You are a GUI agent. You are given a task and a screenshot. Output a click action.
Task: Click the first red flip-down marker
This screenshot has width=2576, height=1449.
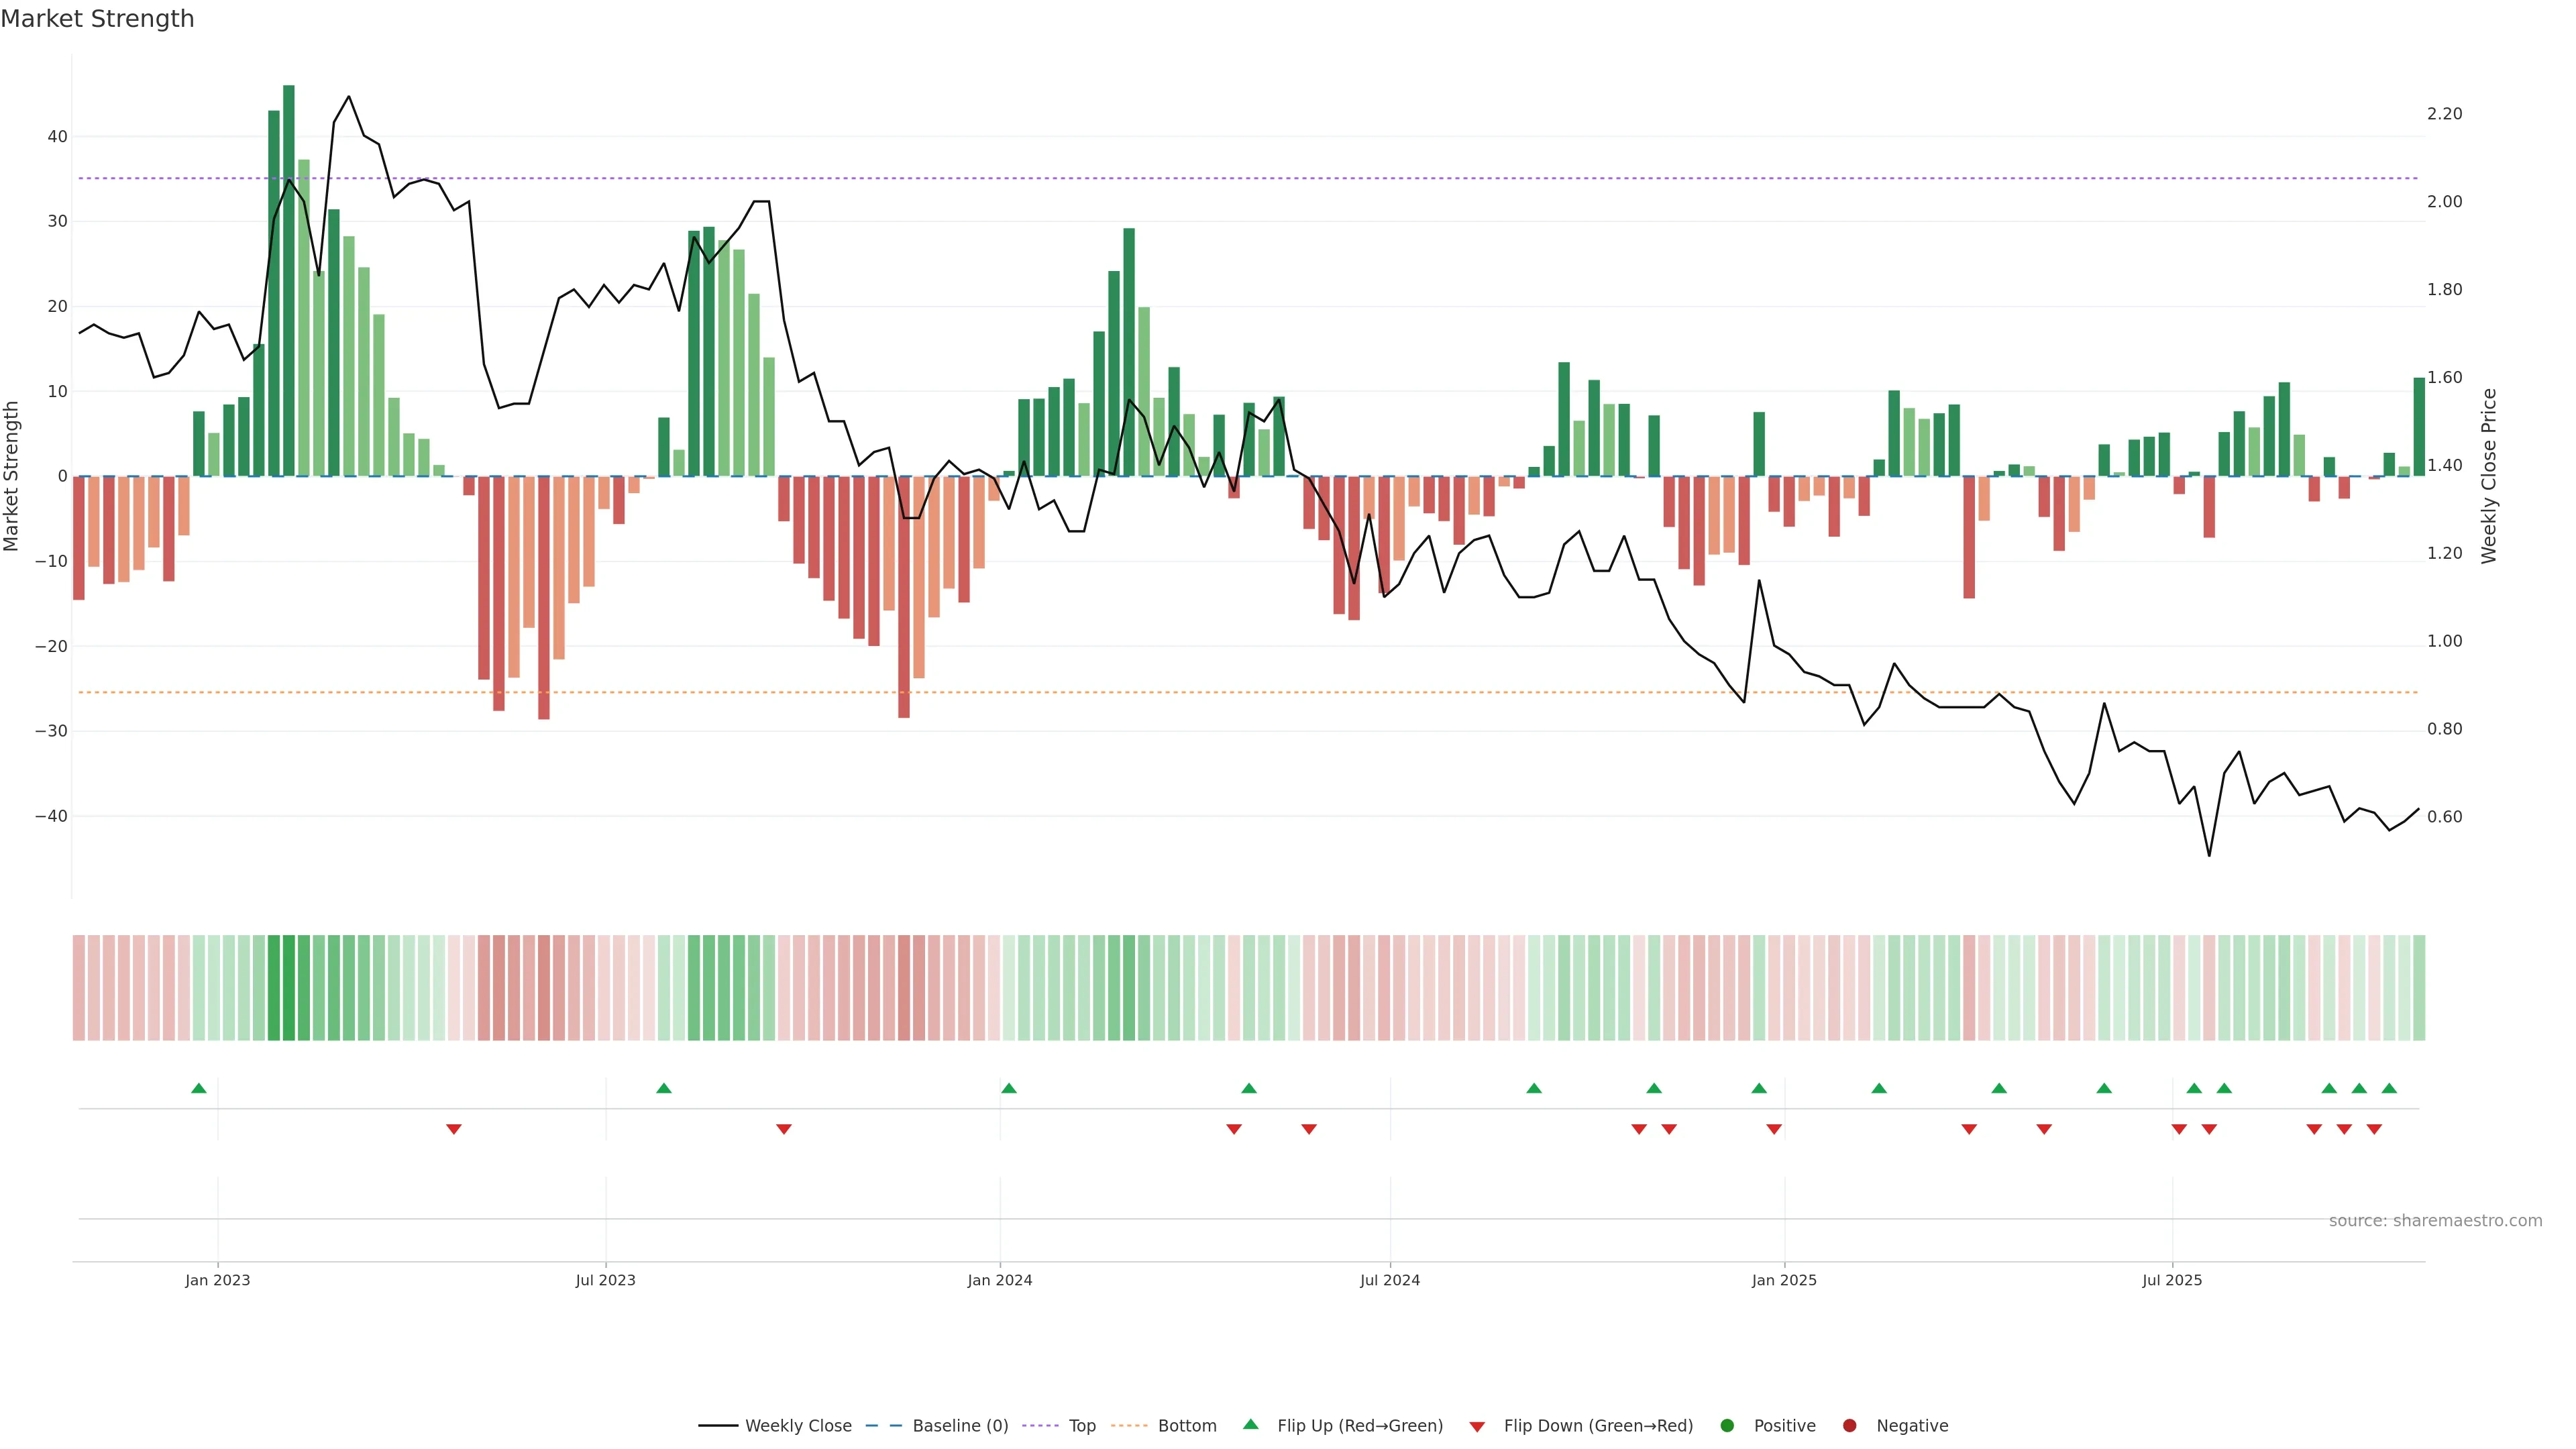point(454,1129)
